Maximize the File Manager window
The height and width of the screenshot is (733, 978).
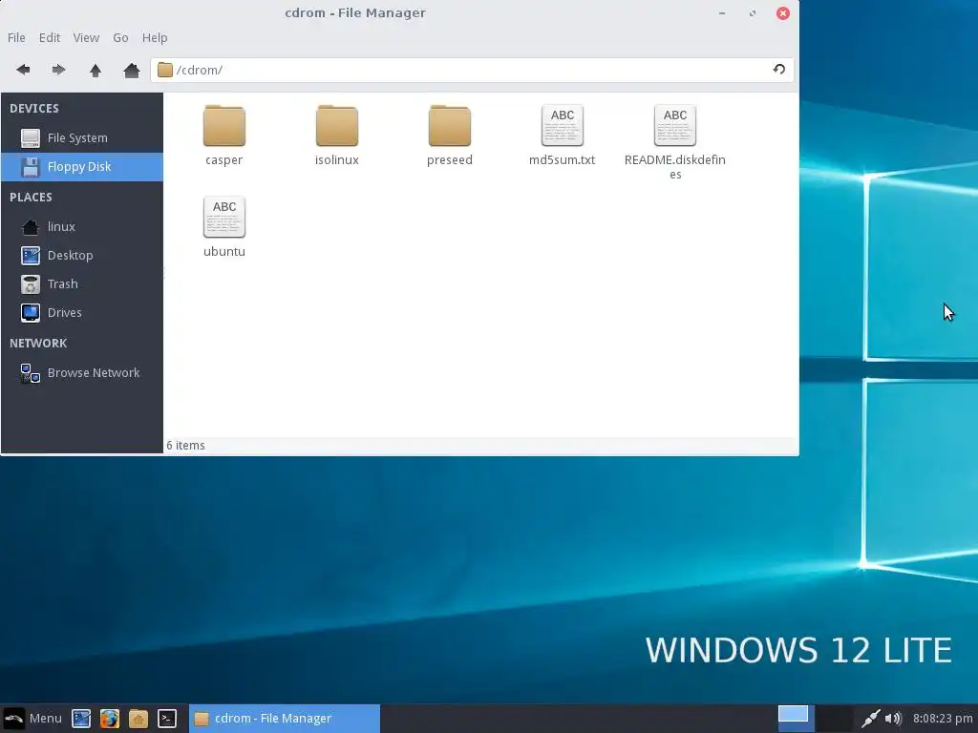tap(753, 13)
